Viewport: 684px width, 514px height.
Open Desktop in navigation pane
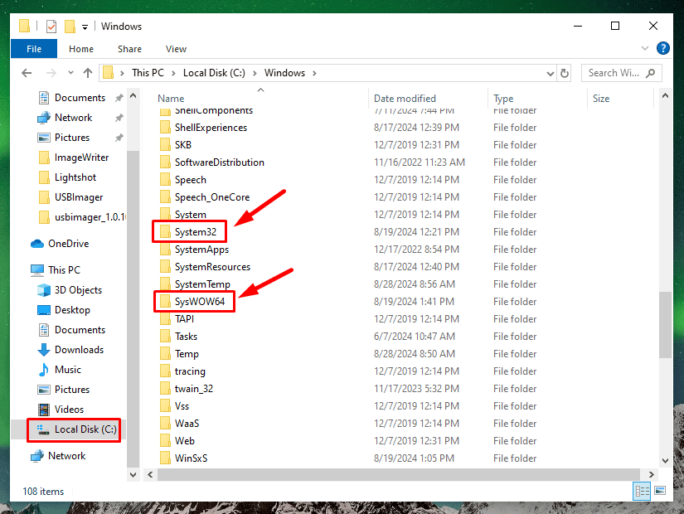[x=72, y=310]
